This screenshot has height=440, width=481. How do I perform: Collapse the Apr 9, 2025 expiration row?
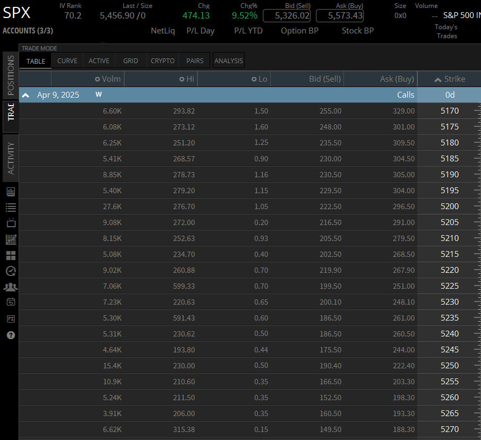pos(25,95)
